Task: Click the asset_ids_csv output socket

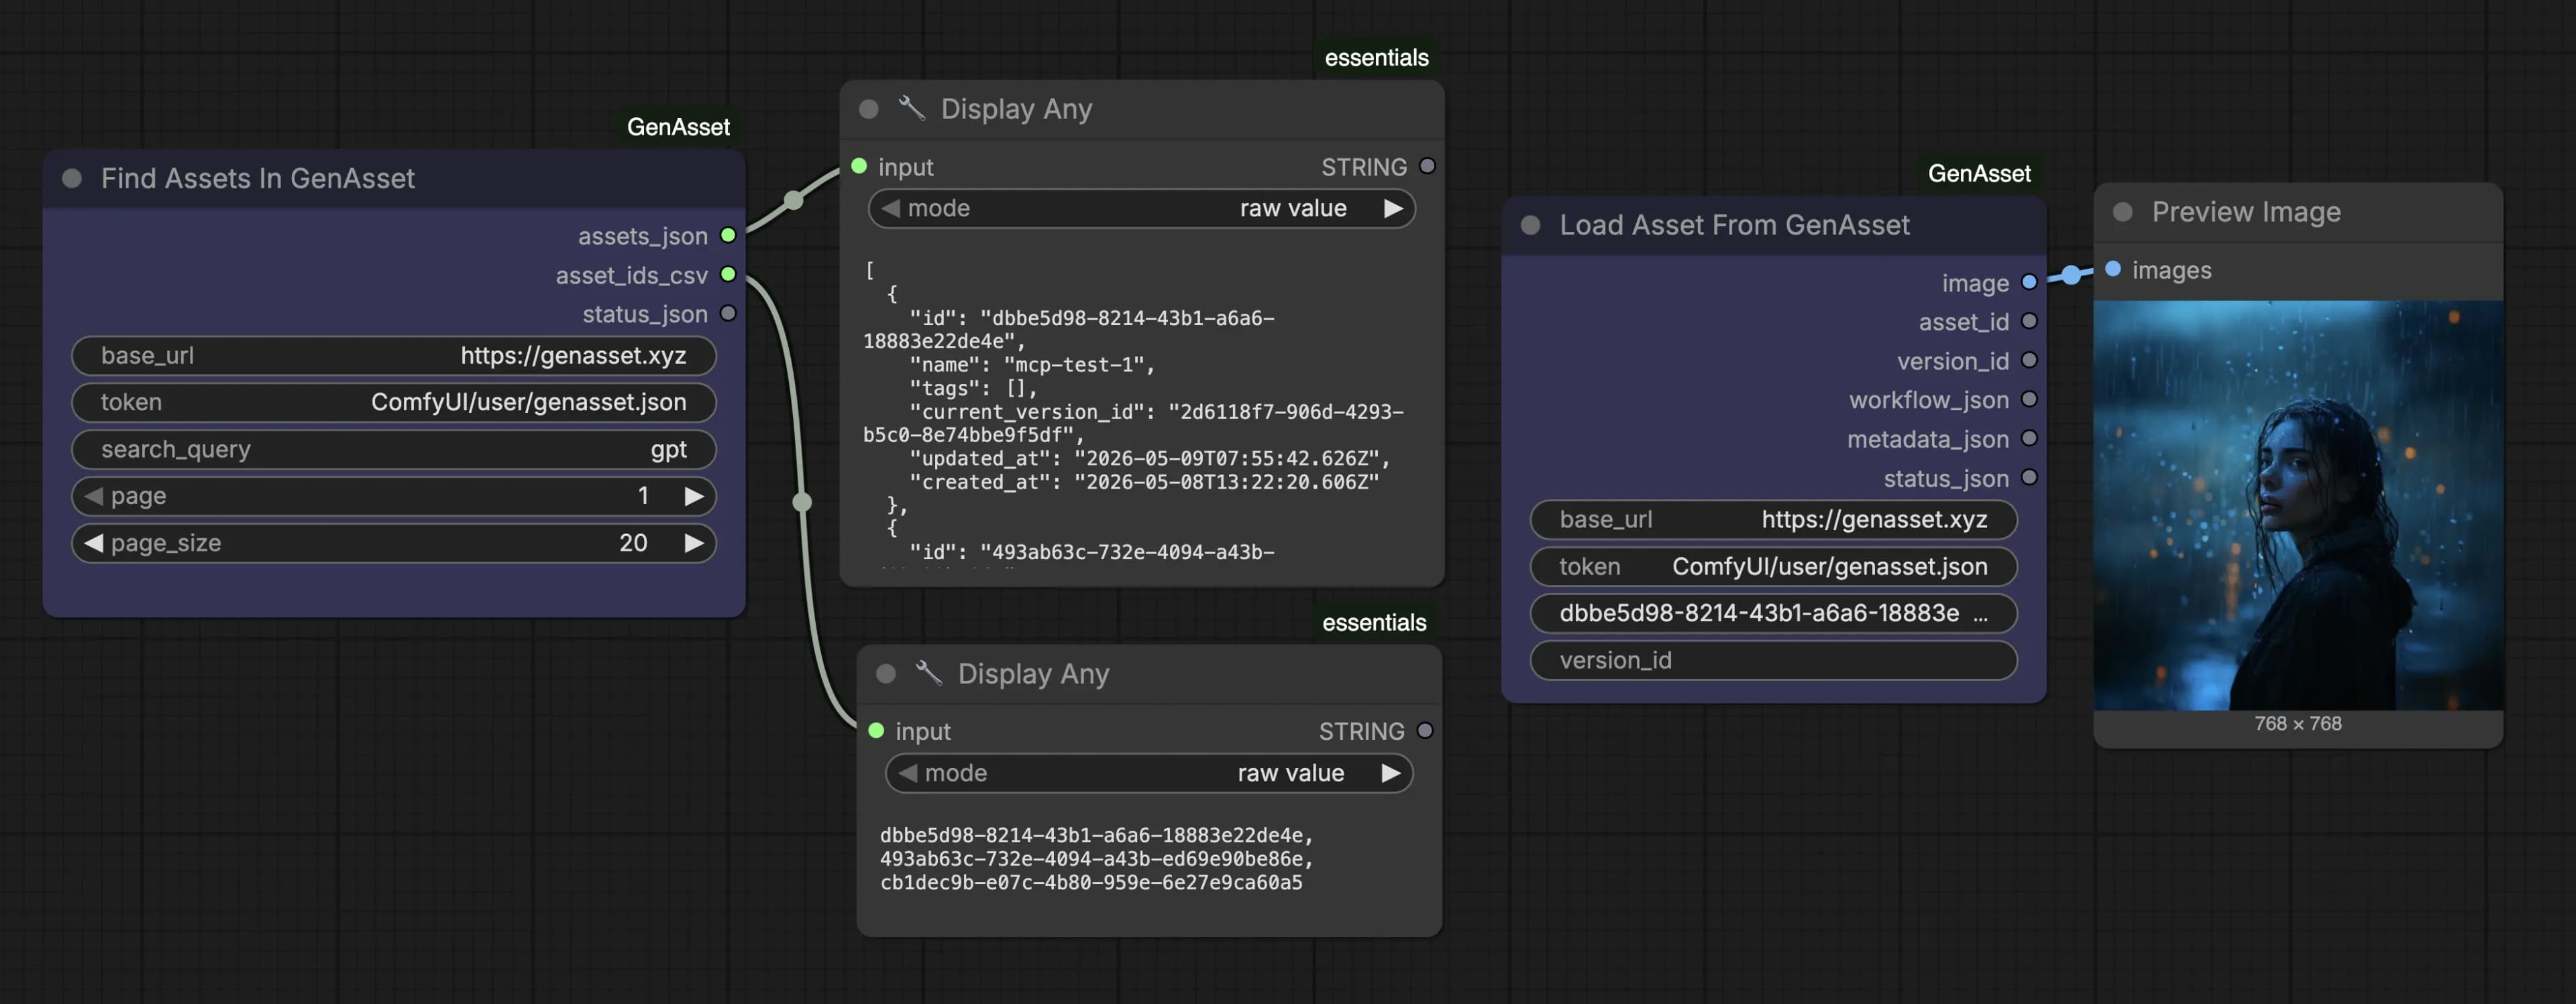Action: point(728,275)
